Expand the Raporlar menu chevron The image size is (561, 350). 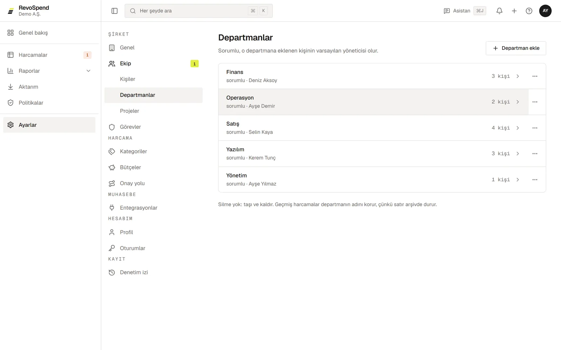(x=88, y=71)
